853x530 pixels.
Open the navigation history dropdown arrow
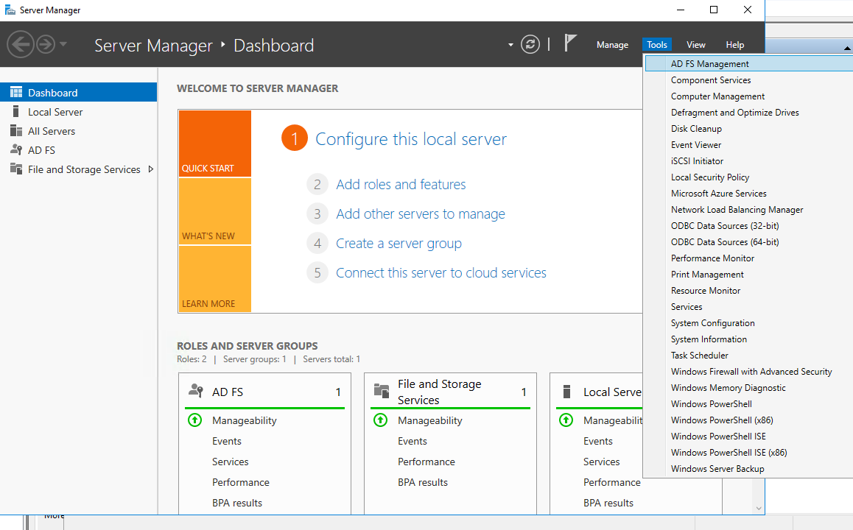(63, 44)
